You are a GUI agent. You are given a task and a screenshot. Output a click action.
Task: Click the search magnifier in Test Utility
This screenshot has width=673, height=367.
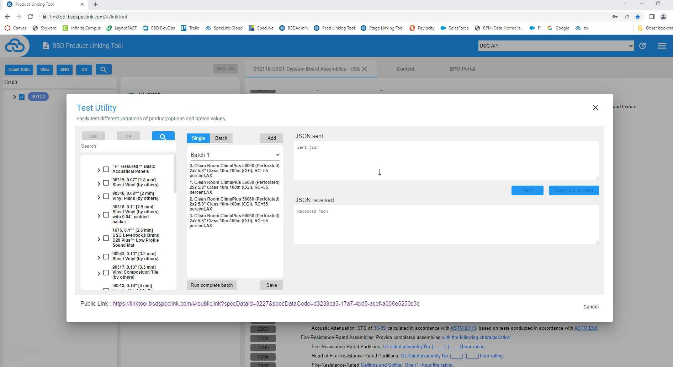[163, 137]
